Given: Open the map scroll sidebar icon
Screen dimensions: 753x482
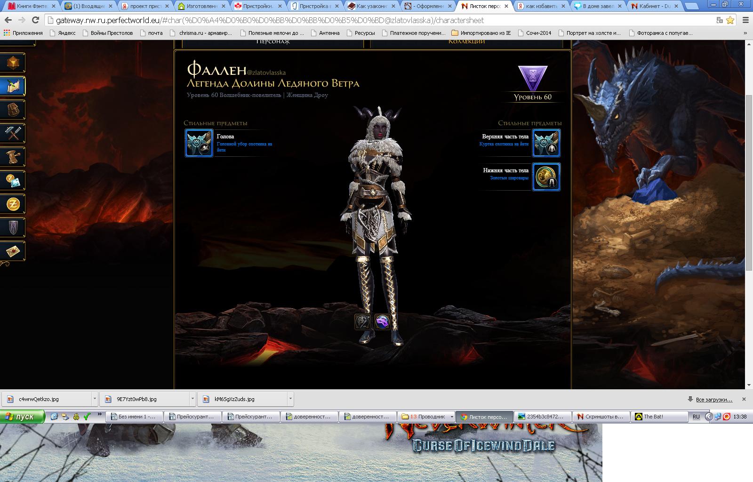Looking at the screenshot, I should pos(12,86).
